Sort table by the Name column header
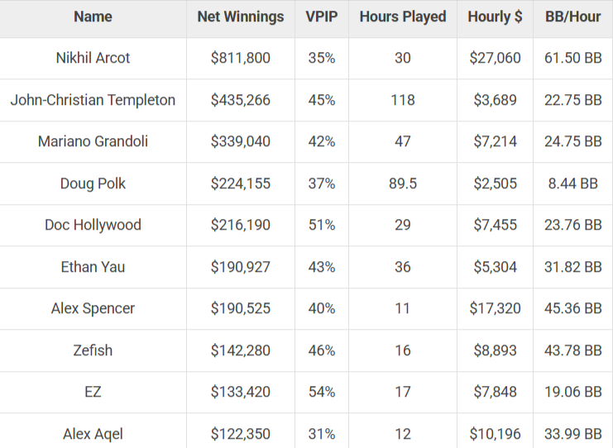 (x=93, y=17)
